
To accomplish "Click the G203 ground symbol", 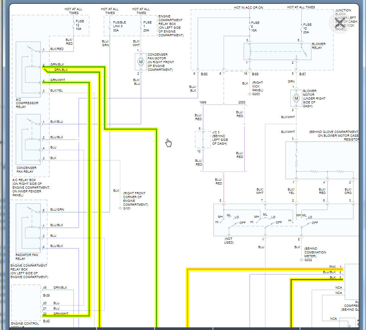I will pyautogui.click(x=249, y=94).
